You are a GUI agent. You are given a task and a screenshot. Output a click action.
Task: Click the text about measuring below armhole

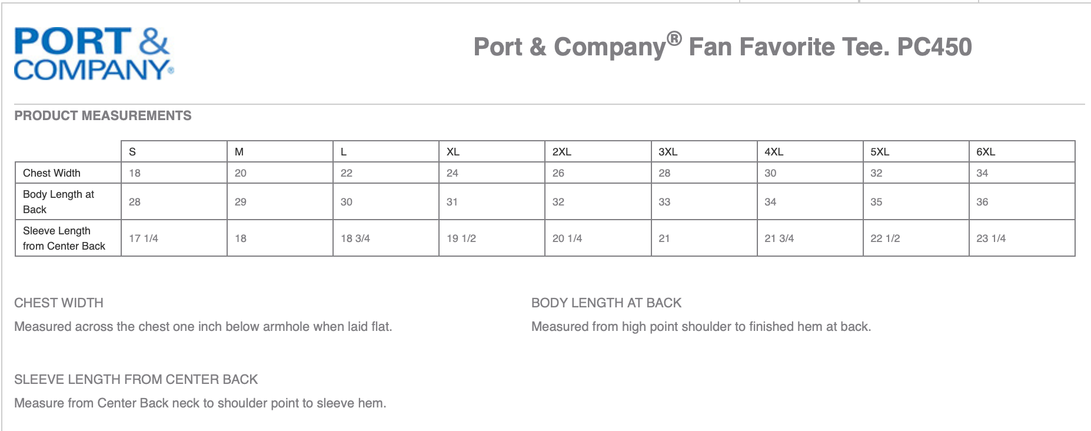click(x=203, y=326)
